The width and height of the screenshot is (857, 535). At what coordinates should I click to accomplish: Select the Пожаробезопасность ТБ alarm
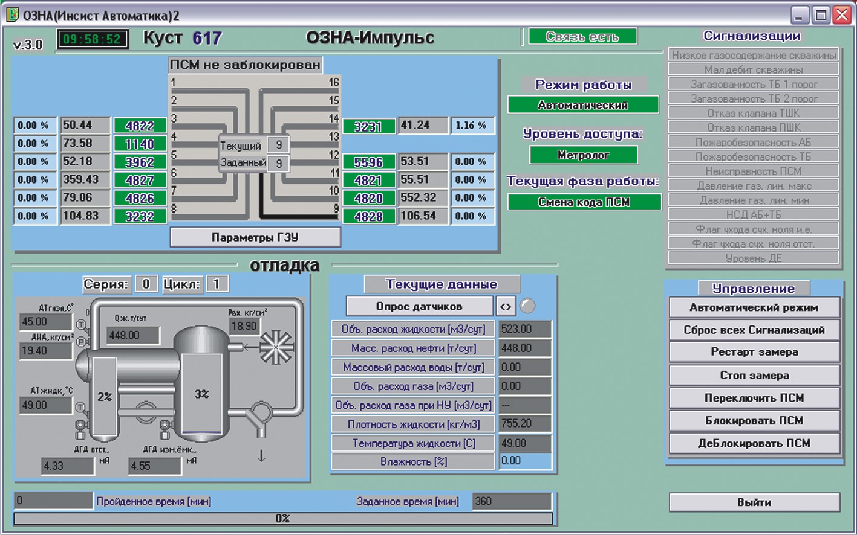(754, 156)
